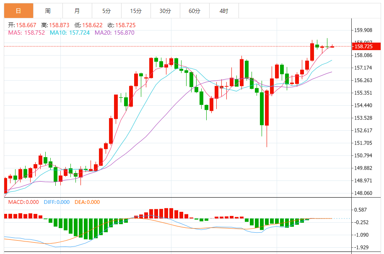
Task: Click the 155.351 price axis label
Action: [363, 93]
